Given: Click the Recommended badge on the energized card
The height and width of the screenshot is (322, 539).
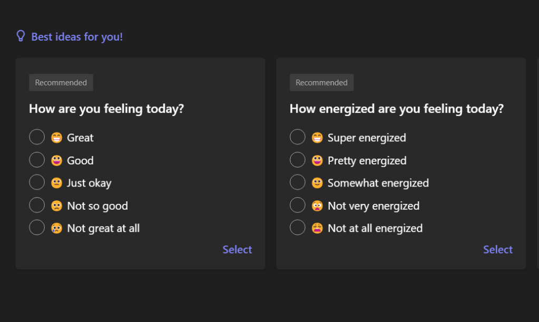Looking at the screenshot, I should coord(321,83).
